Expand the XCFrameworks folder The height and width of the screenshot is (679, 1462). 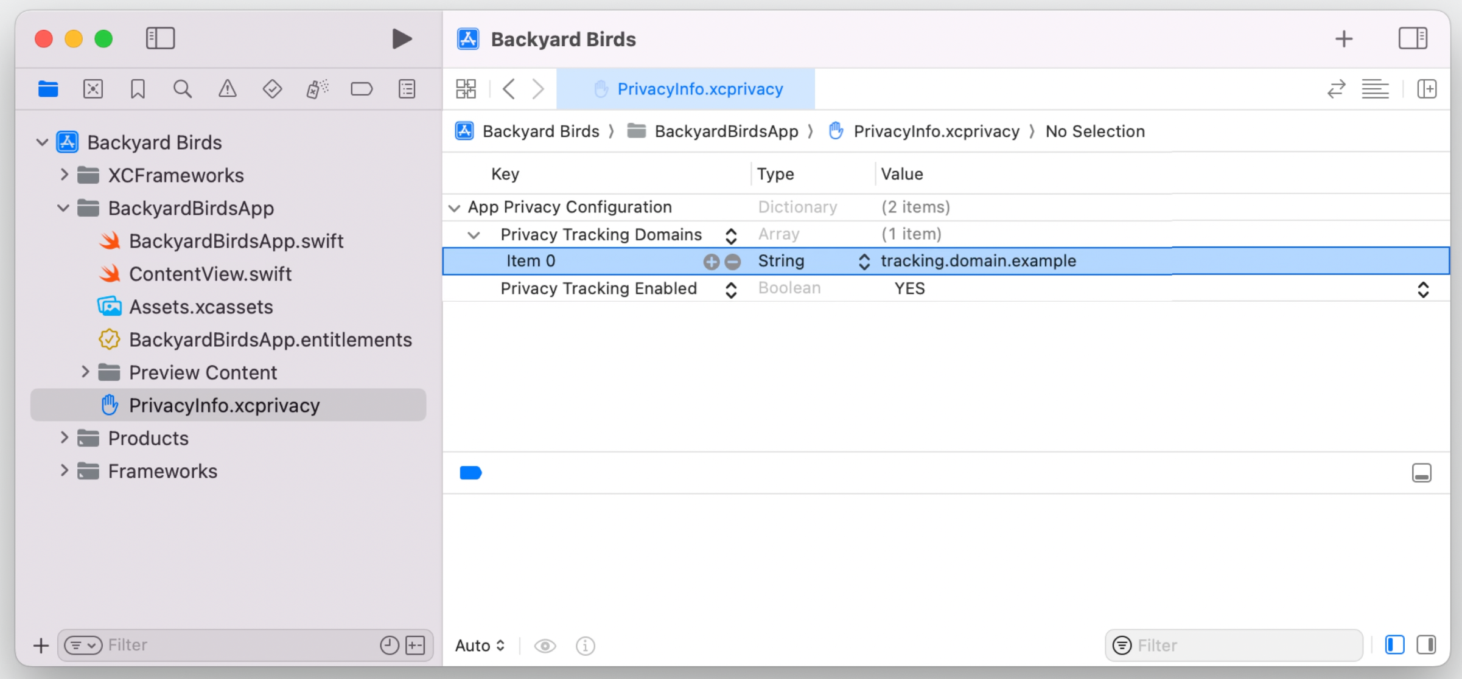[64, 175]
